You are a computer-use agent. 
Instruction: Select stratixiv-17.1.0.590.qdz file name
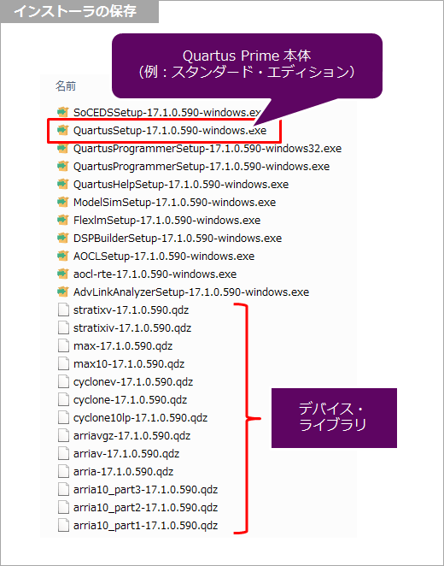click(132, 328)
